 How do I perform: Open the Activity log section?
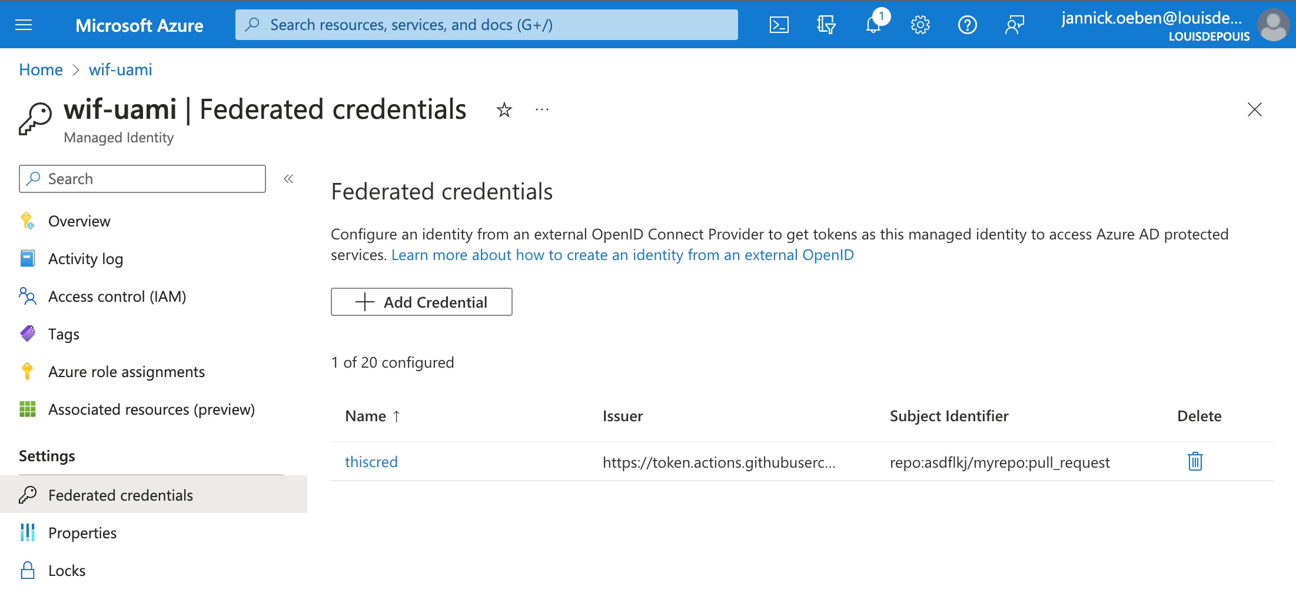coord(86,258)
